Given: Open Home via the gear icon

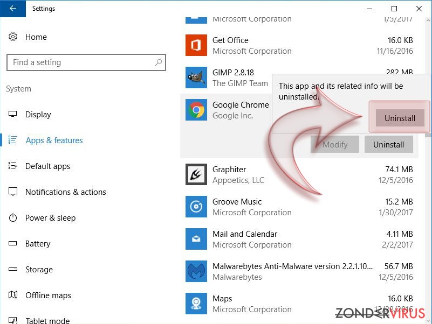Looking at the screenshot, I should (x=12, y=37).
